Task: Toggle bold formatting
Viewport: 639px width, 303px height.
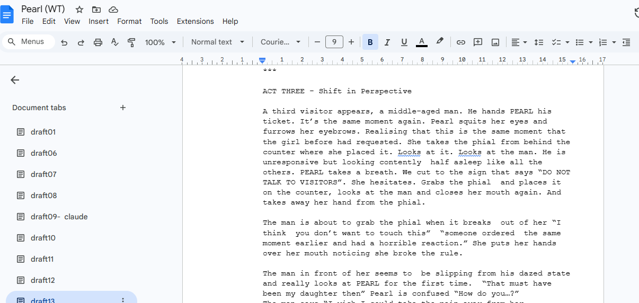Action: click(x=370, y=42)
